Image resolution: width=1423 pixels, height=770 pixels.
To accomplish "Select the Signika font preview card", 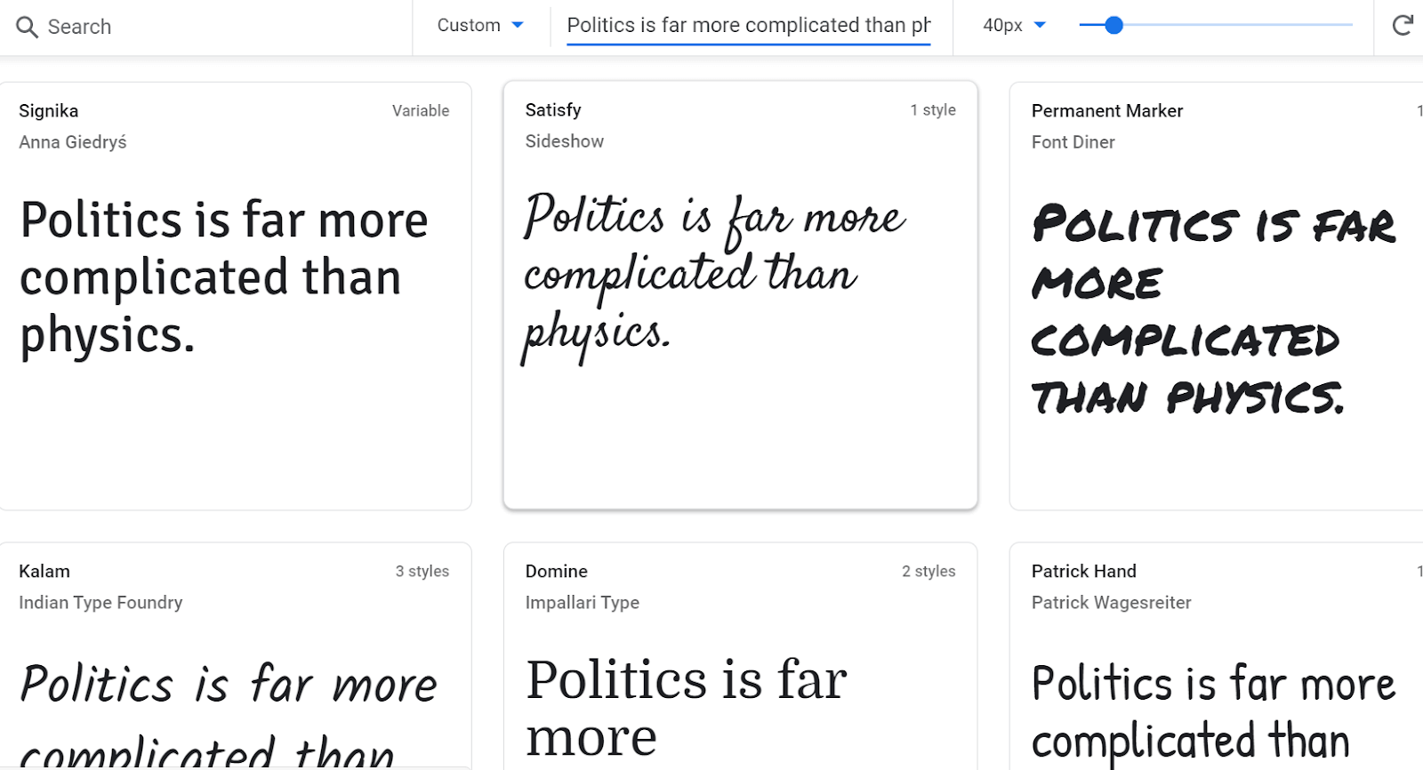I will point(236,293).
